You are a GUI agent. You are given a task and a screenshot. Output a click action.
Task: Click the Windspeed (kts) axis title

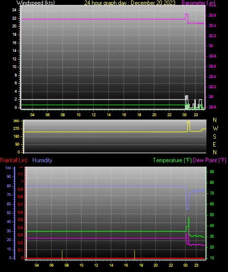(36, 3)
